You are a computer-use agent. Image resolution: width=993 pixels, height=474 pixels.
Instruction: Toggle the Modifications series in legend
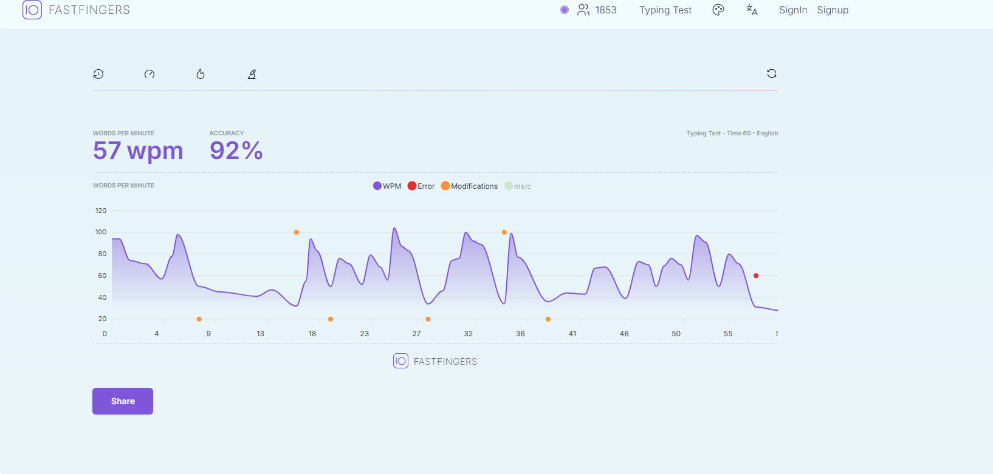coord(469,186)
